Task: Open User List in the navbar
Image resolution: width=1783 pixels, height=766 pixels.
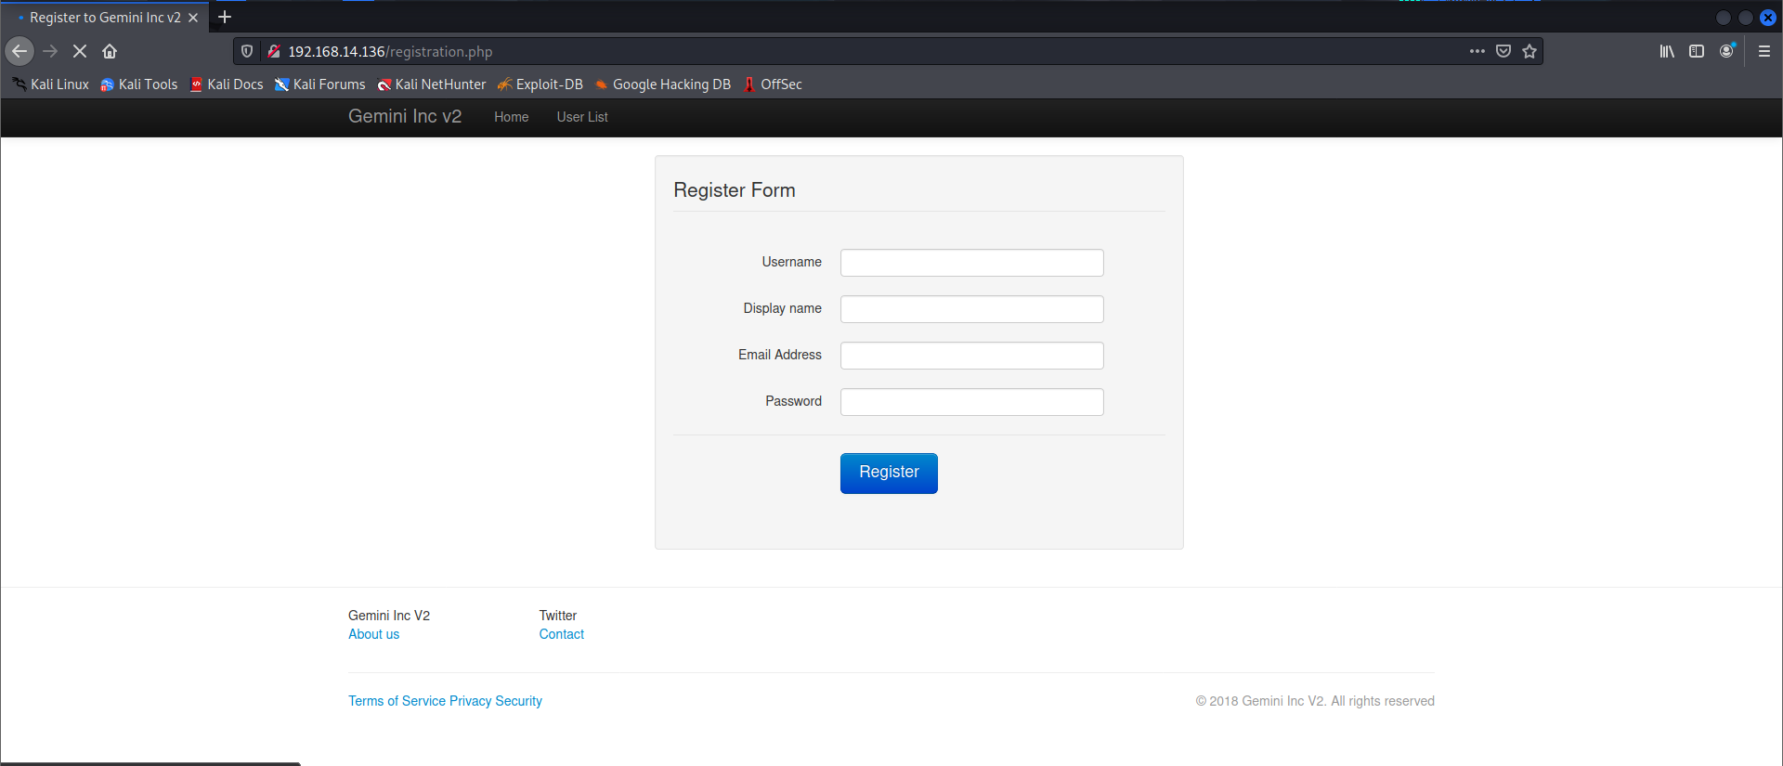Action: (582, 117)
